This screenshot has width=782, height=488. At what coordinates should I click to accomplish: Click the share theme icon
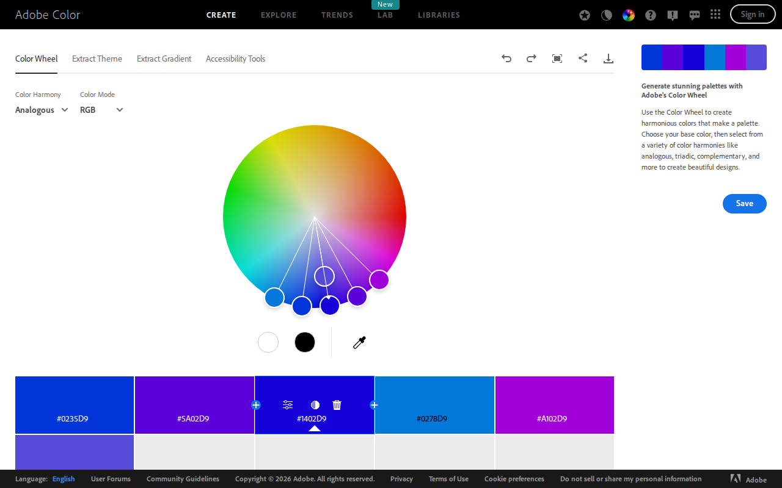tap(583, 59)
